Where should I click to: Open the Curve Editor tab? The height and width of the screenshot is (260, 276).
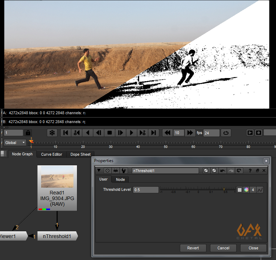click(x=51, y=154)
